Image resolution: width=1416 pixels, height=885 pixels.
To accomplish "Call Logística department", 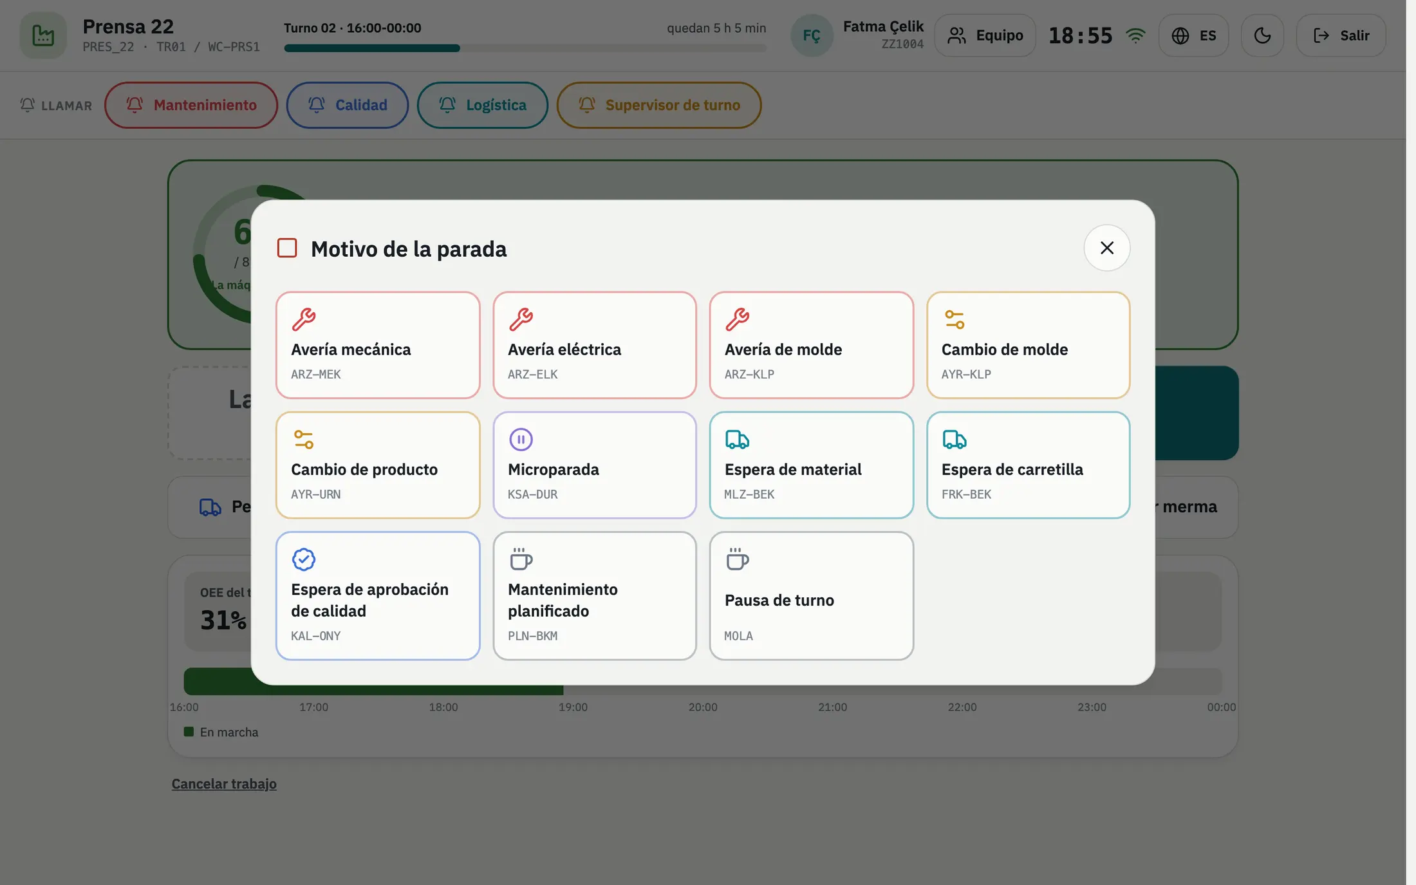I will pyautogui.click(x=483, y=105).
